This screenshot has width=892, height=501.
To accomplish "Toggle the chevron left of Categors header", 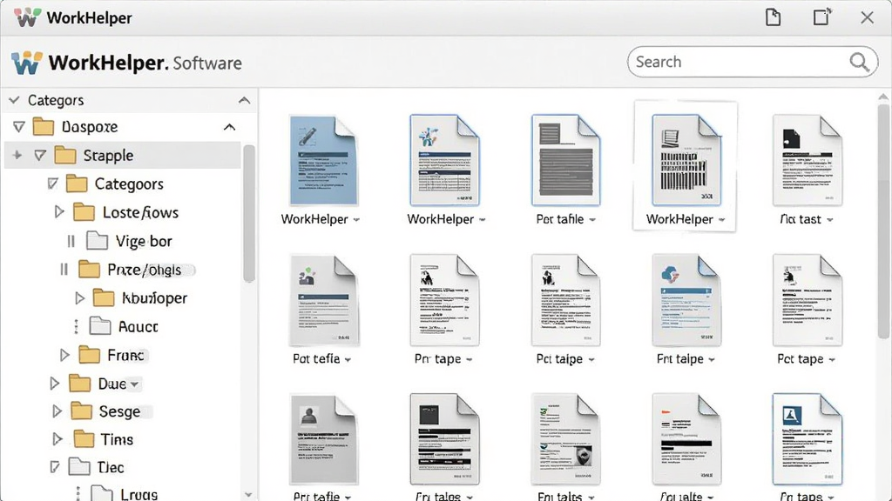I will coord(14,100).
